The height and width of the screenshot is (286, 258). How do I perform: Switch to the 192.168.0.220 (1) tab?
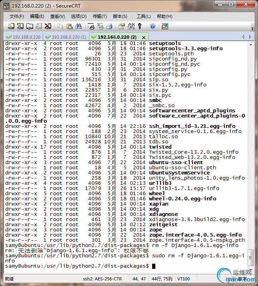(65, 37)
